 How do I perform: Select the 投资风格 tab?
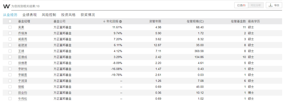68,15
